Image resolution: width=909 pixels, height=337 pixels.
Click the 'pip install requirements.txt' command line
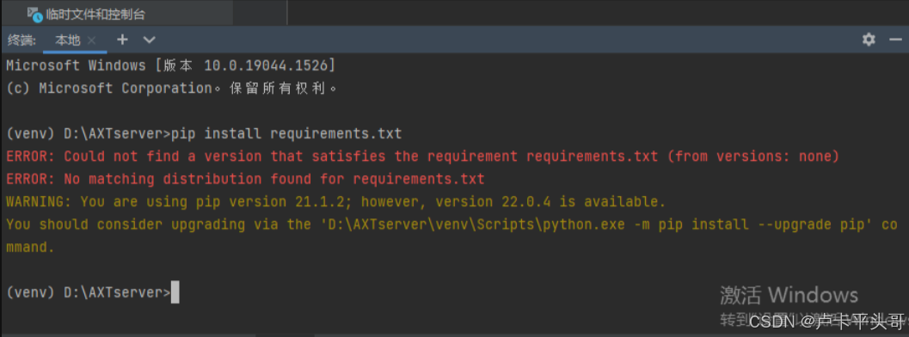(x=204, y=134)
